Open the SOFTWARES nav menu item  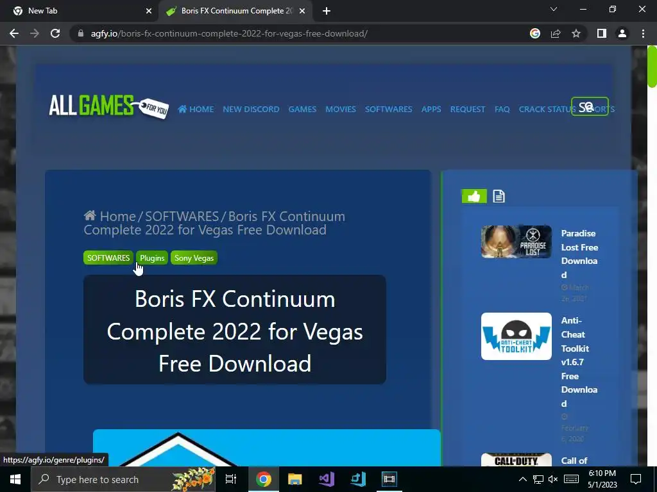[388, 109]
